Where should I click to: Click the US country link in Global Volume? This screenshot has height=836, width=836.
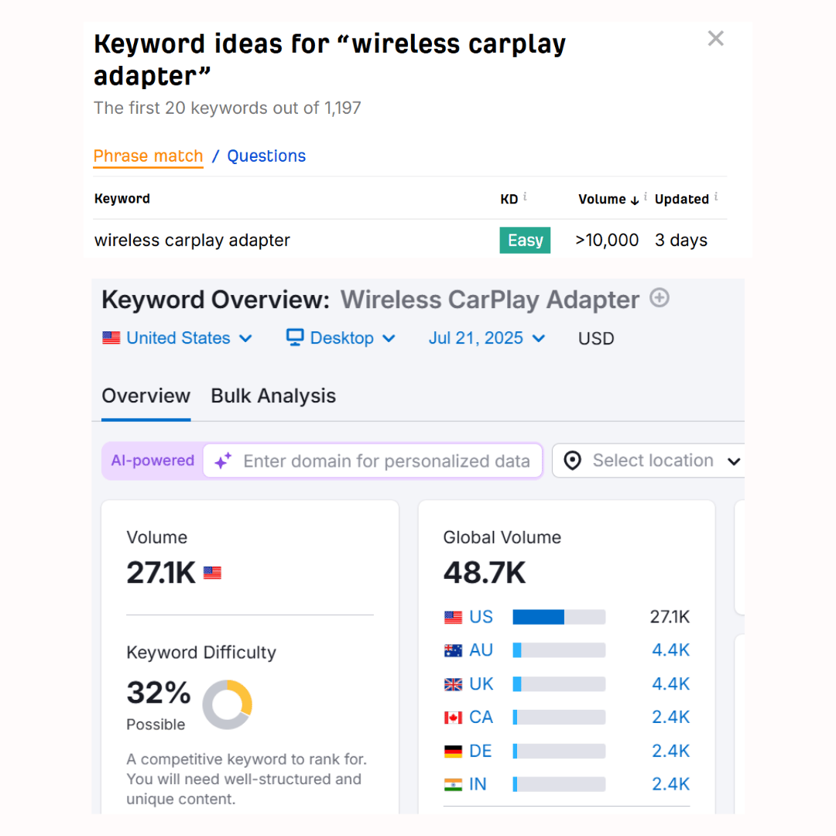[x=481, y=617]
